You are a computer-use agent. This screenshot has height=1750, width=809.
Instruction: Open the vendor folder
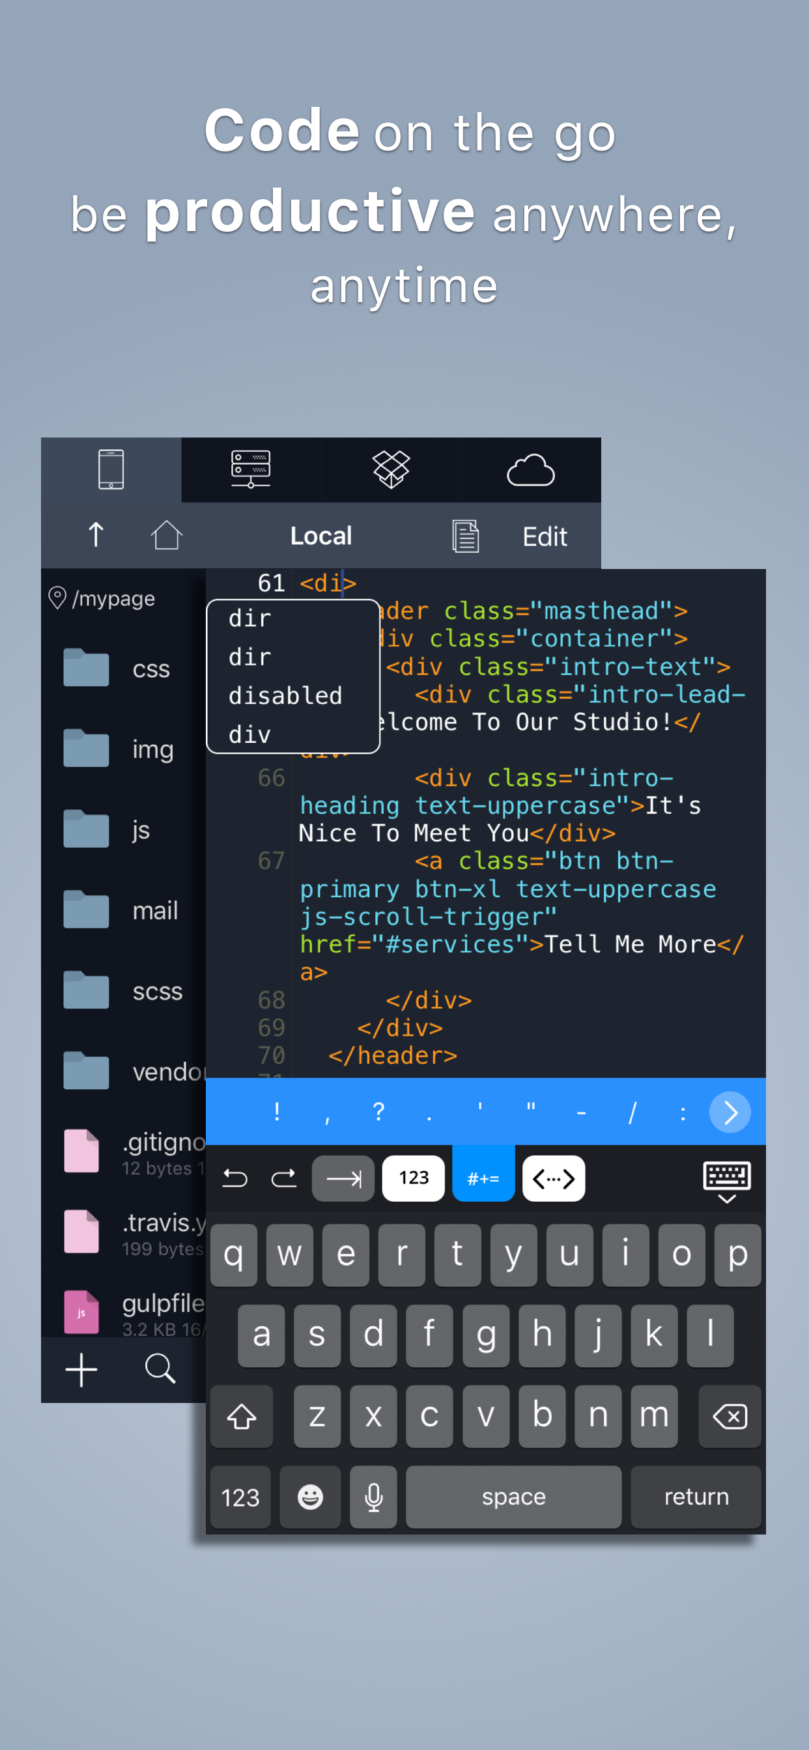coord(123,1071)
